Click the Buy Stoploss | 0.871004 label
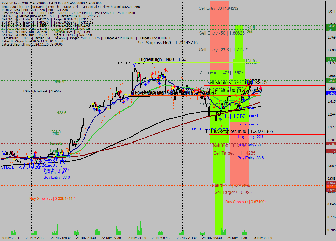Screen dimensions: 336x241 click(x=246, y=202)
